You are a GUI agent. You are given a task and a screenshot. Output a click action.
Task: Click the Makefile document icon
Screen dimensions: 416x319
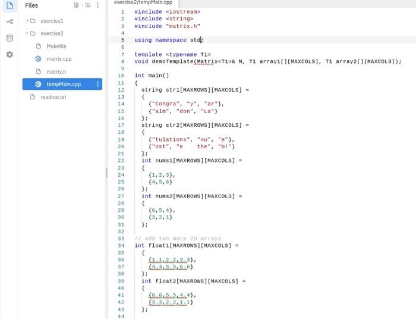click(39, 46)
